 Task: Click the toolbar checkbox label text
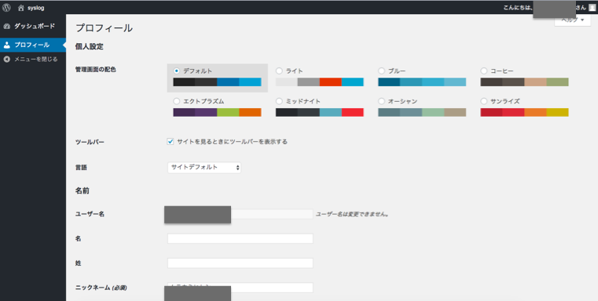(233, 142)
